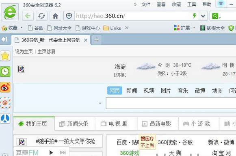Open the 帮助 menu

(x=207, y=4)
